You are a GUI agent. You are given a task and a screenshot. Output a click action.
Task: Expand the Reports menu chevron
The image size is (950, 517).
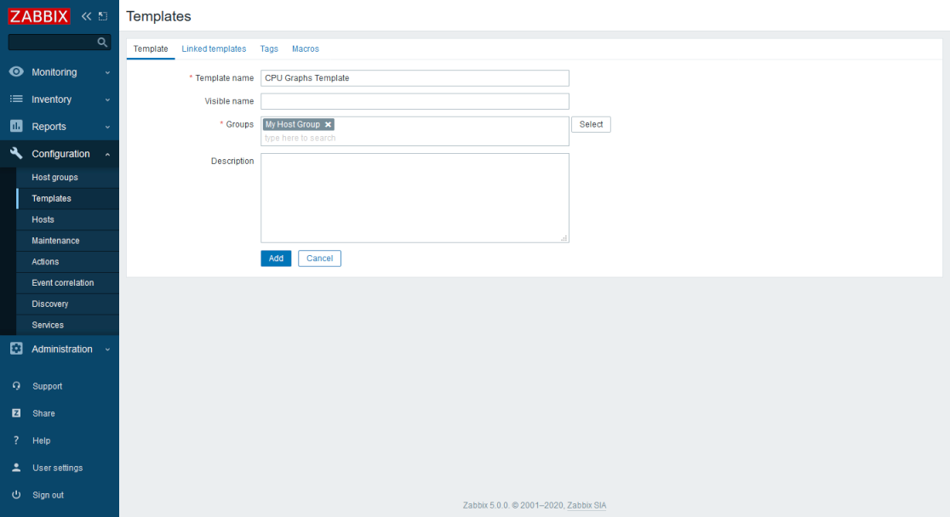(107, 128)
